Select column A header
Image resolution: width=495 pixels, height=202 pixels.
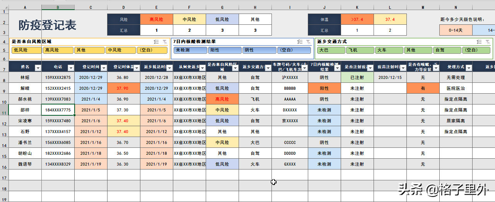coord(25,7)
